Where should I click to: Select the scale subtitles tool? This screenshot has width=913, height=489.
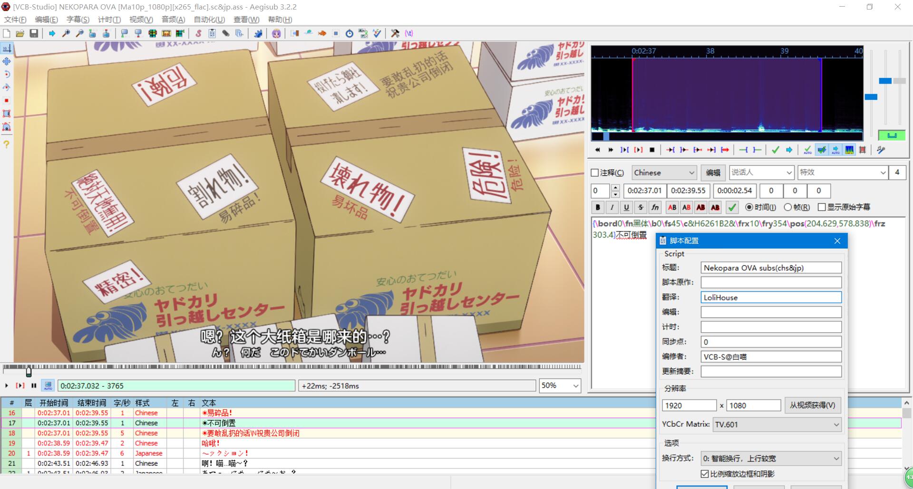click(7, 101)
